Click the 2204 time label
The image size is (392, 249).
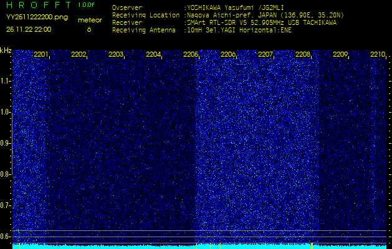coord(153,54)
